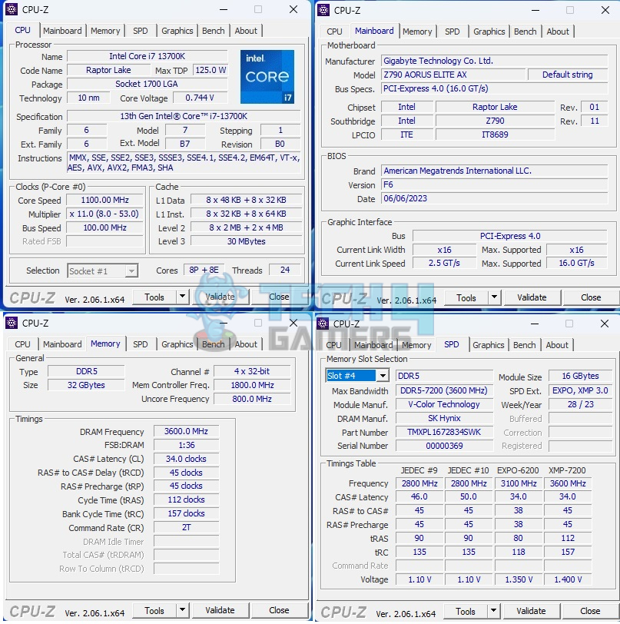Switch to Mainboard tab in the CPU window

click(x=62, y=31)
